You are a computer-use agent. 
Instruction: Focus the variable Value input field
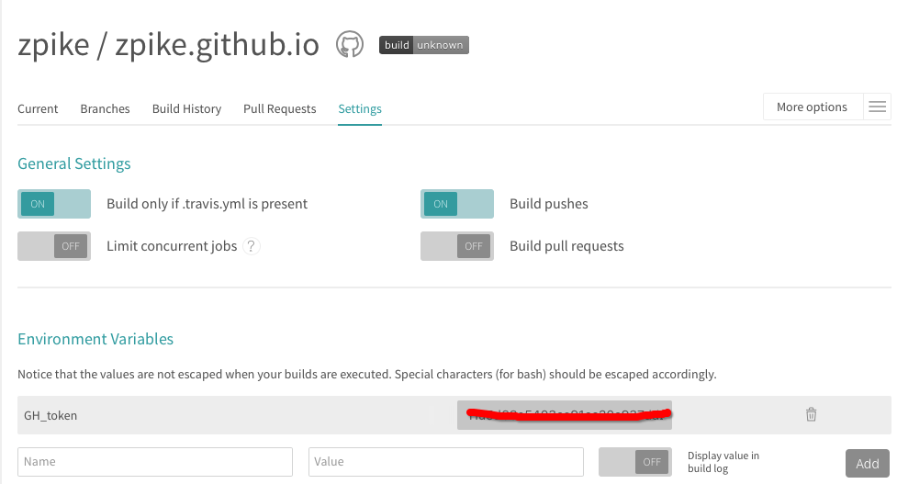click(445, 462)
